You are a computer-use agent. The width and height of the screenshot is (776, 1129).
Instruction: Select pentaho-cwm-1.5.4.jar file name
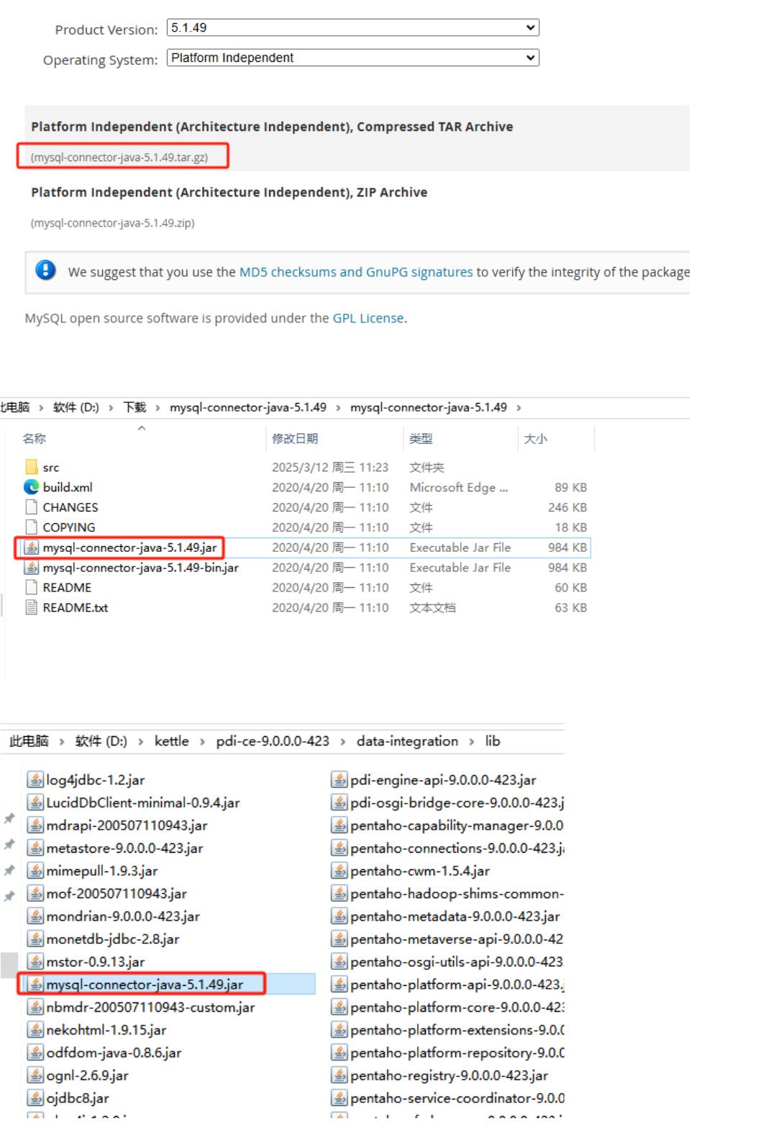point(420,871)
